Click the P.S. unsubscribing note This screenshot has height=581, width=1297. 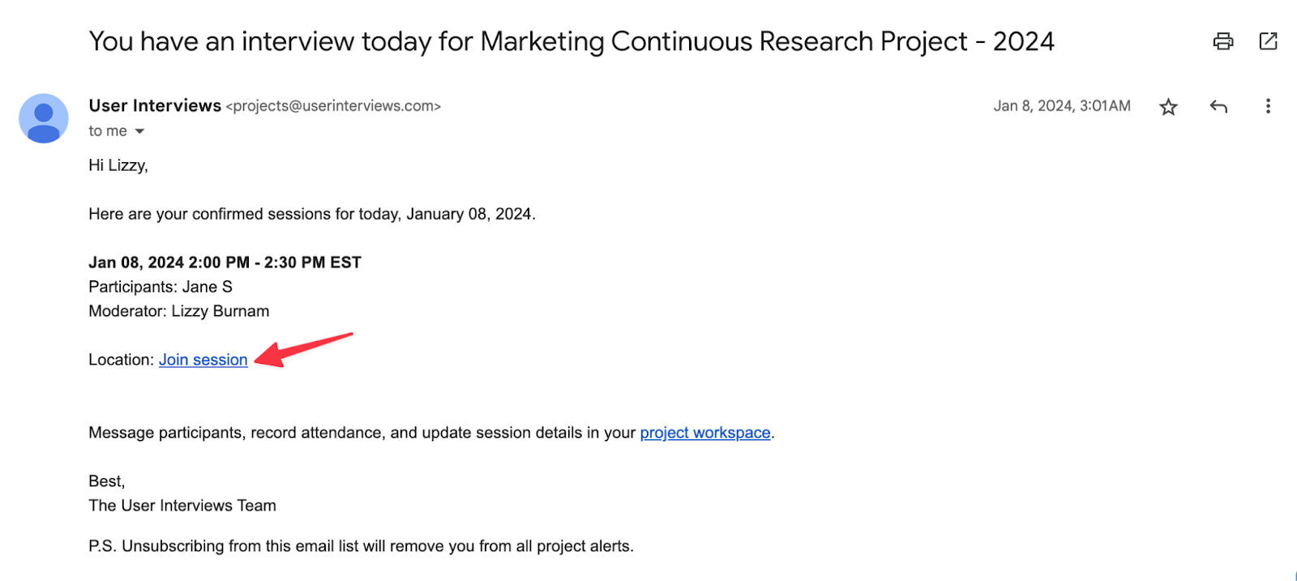[x=361, y=546]
